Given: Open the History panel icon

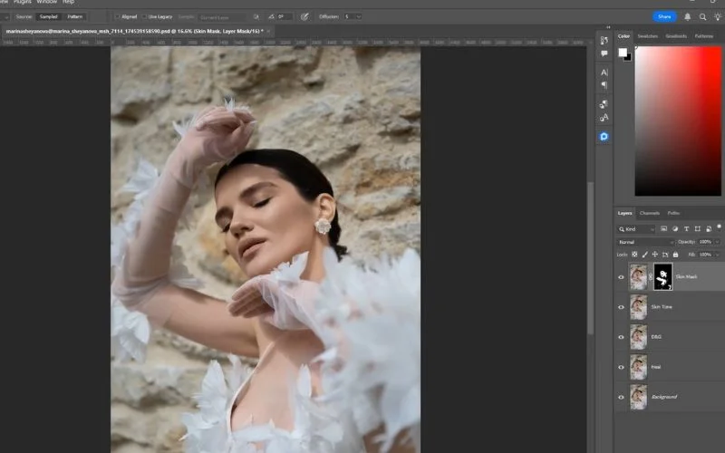Looking at the screenshot, I should pos(604,40).
